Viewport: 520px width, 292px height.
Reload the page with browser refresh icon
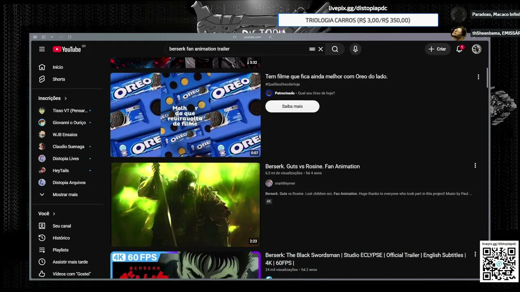click(x=69, y=37)
